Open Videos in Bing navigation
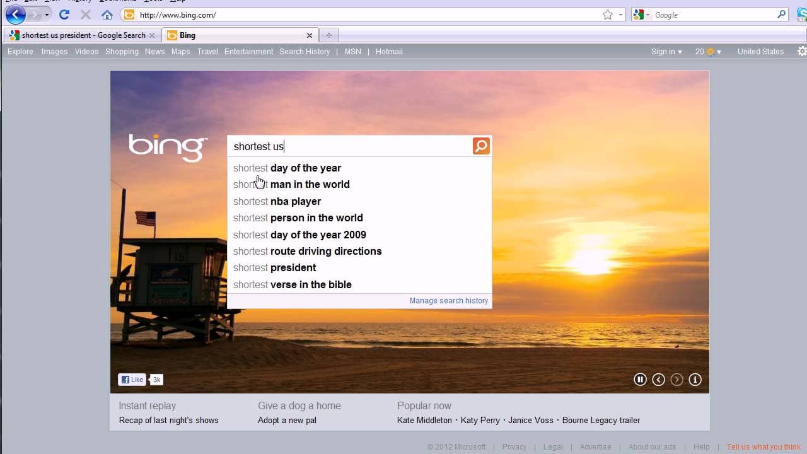This screenshot has width=807, height=454. [86, 52]
